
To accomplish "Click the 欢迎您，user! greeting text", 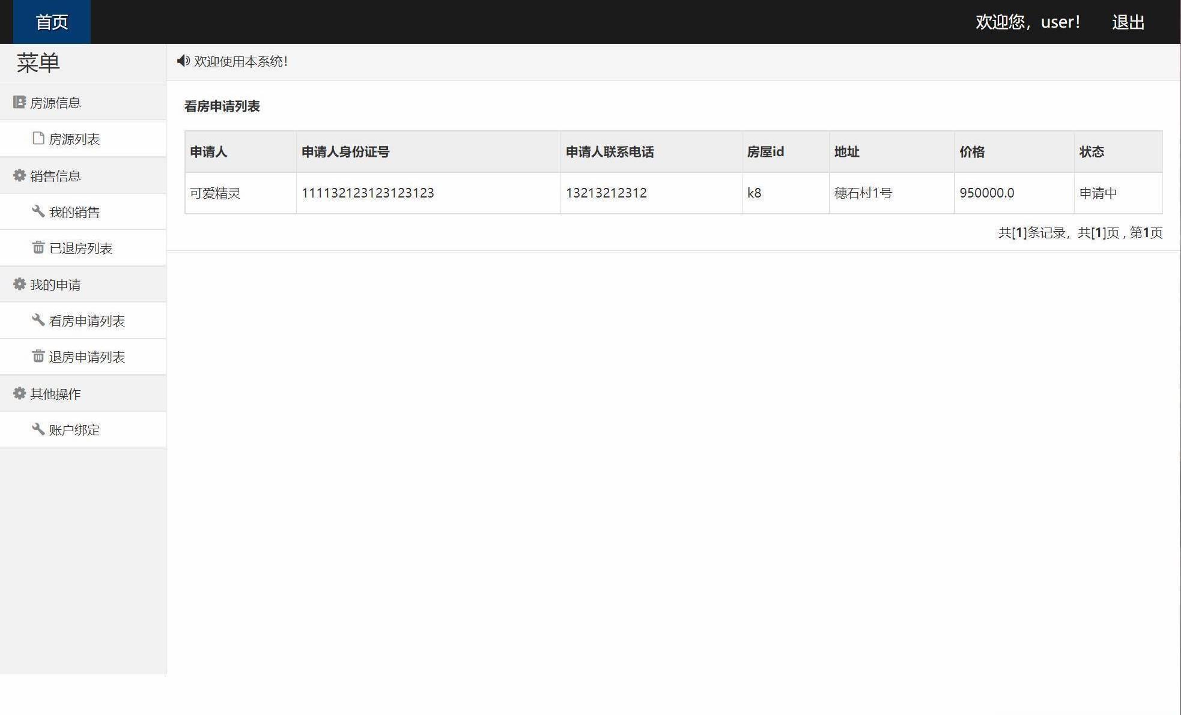I will click(1028, 22).
